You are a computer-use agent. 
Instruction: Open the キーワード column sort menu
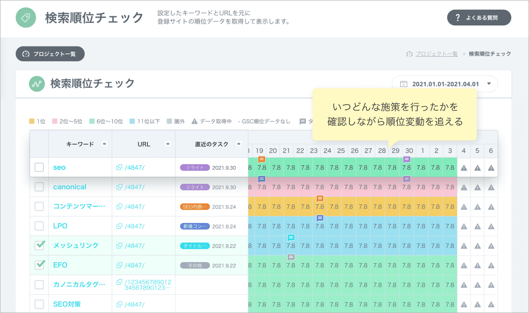pos(104,144)
